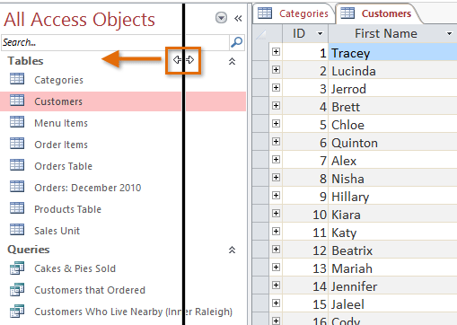Expand the subdatasheet for Beatrix's row
Viewport: 457px width, 325px height.
pyautogui.click(x=276, y=250)
